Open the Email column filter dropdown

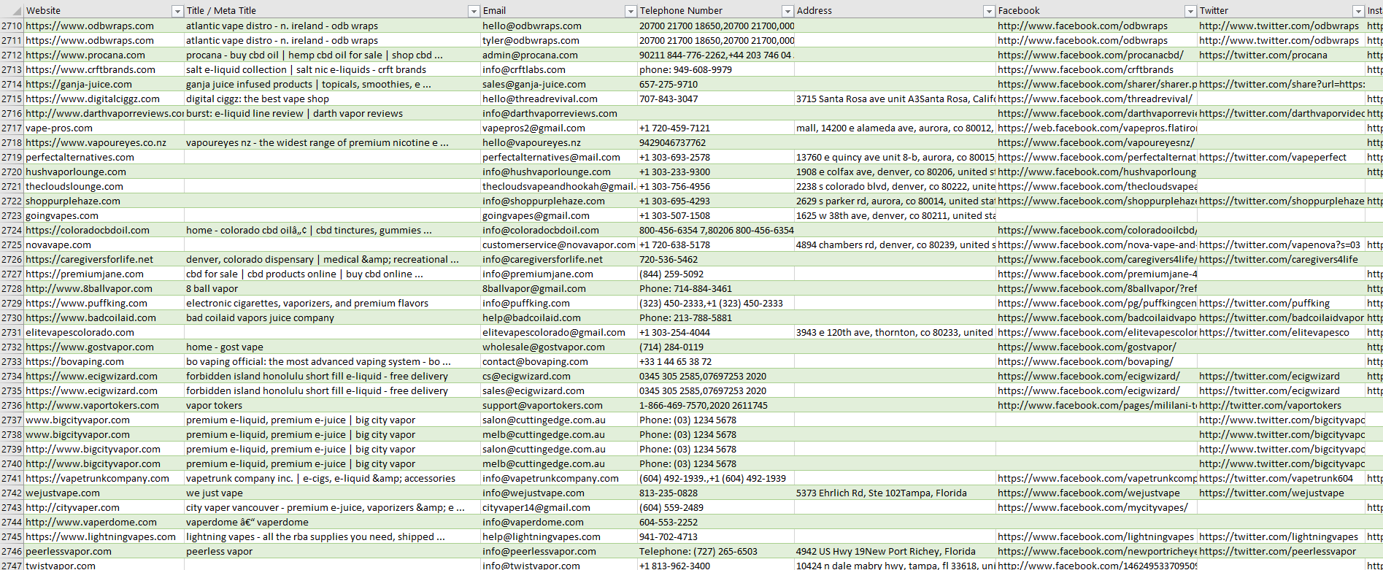pyautogui.click(x=631, y=11)
